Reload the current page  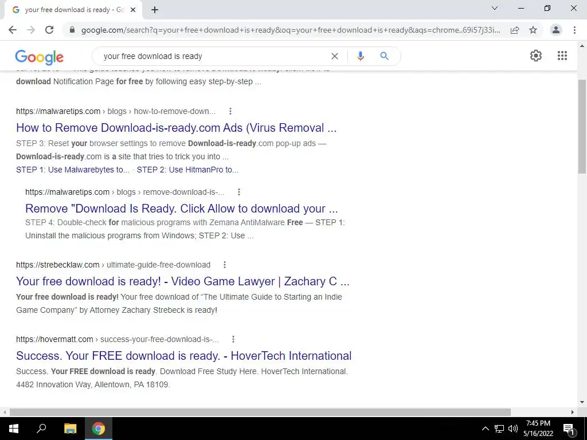point(49,30)
